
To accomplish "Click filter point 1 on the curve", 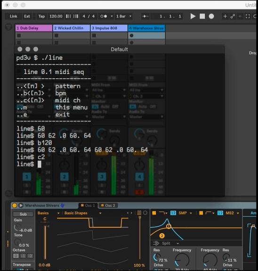I will click(169, 226).
